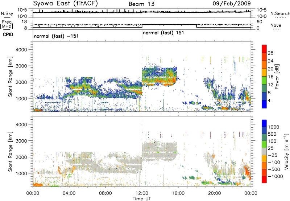Click "normal (fast) 151" CPID text
This screenshot has width=290, height=201.
pyautogui.click(x=163, y=33)
